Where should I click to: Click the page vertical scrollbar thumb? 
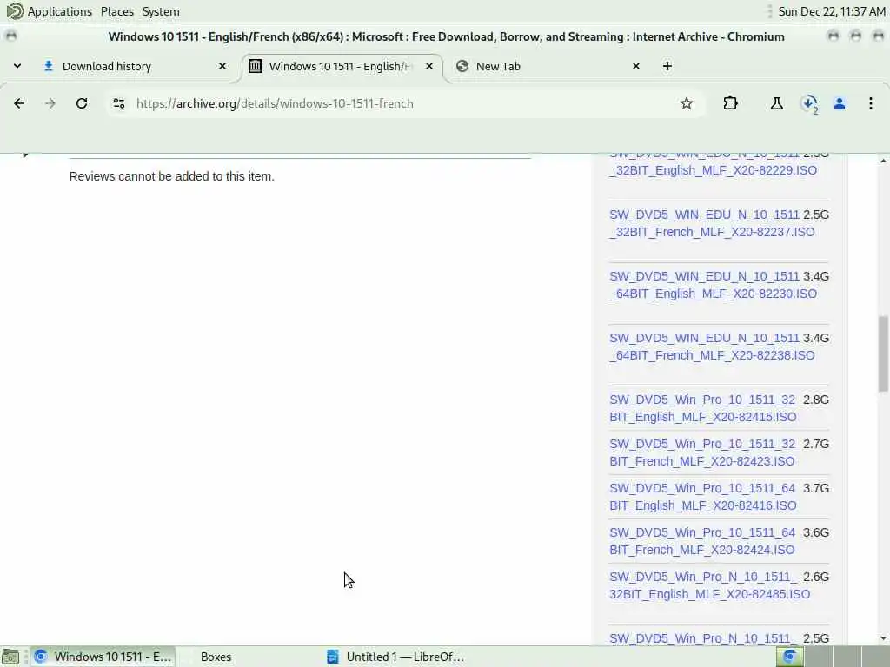[x=883, y=354]
